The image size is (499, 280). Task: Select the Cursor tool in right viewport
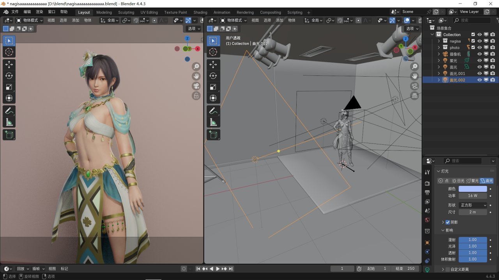click(213, 52)
